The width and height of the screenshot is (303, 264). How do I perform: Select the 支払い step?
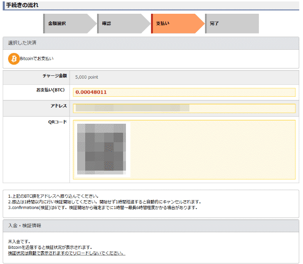tap(178, 24)
